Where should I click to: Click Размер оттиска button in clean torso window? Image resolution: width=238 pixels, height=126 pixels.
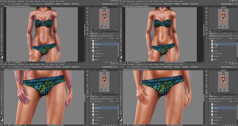click(x=194, y=4)
